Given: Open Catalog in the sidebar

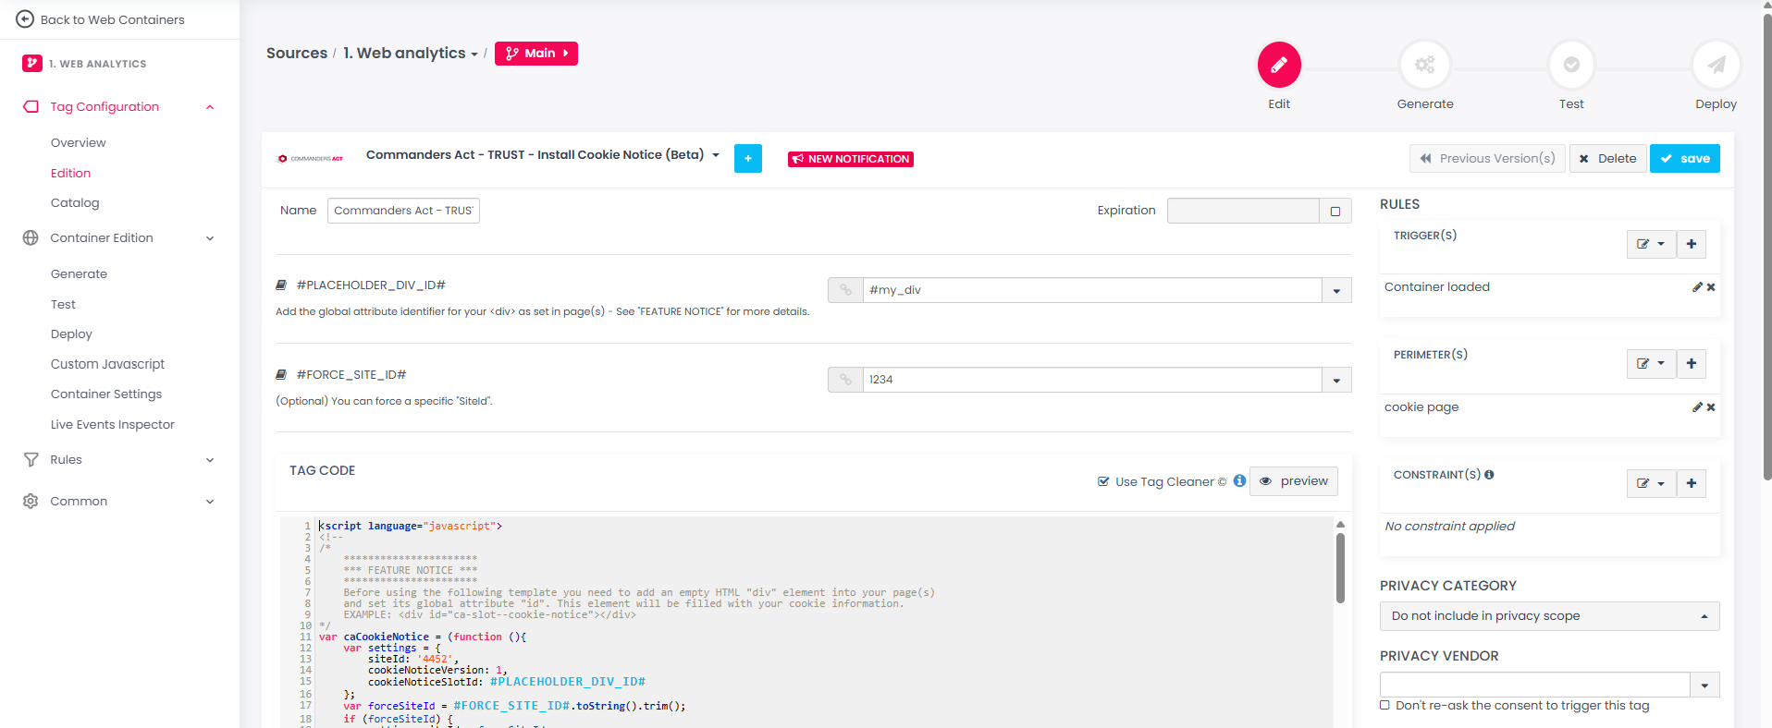Looking at the screenshot, I should (x=75, y=203).
